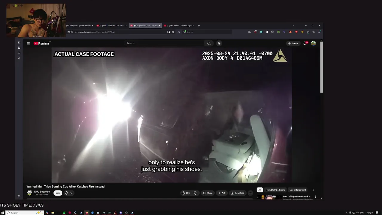The image size is (382, 215).
Task: Open the taskbar clock showing 11:27 pm
Action: 369,213
